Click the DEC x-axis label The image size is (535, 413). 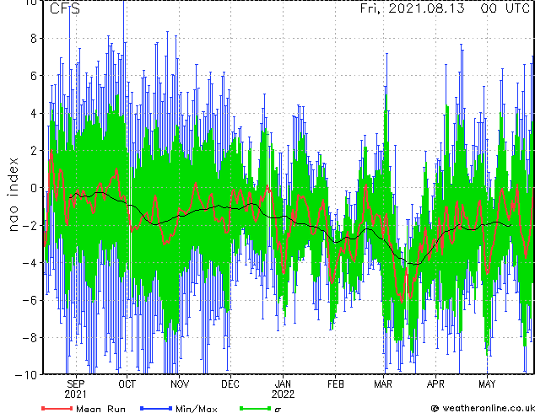click(230, 384)
